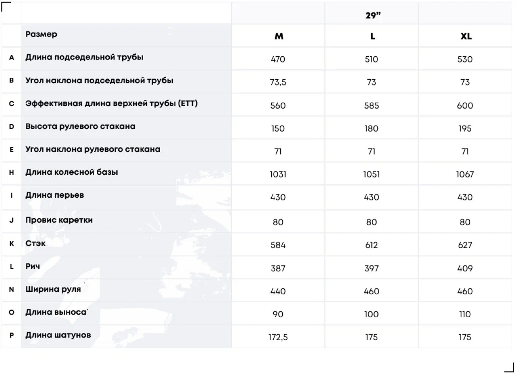This screenshot has width=516, height=374.
Task: Click the Стэк row label
Action: click(35, 243)
